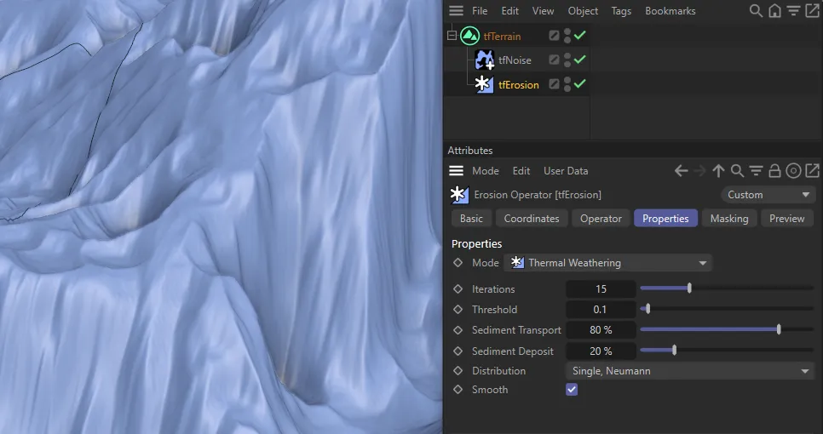Open the Tags menu
The width and height of the screenshot is (823, 434).
[621, 10]
